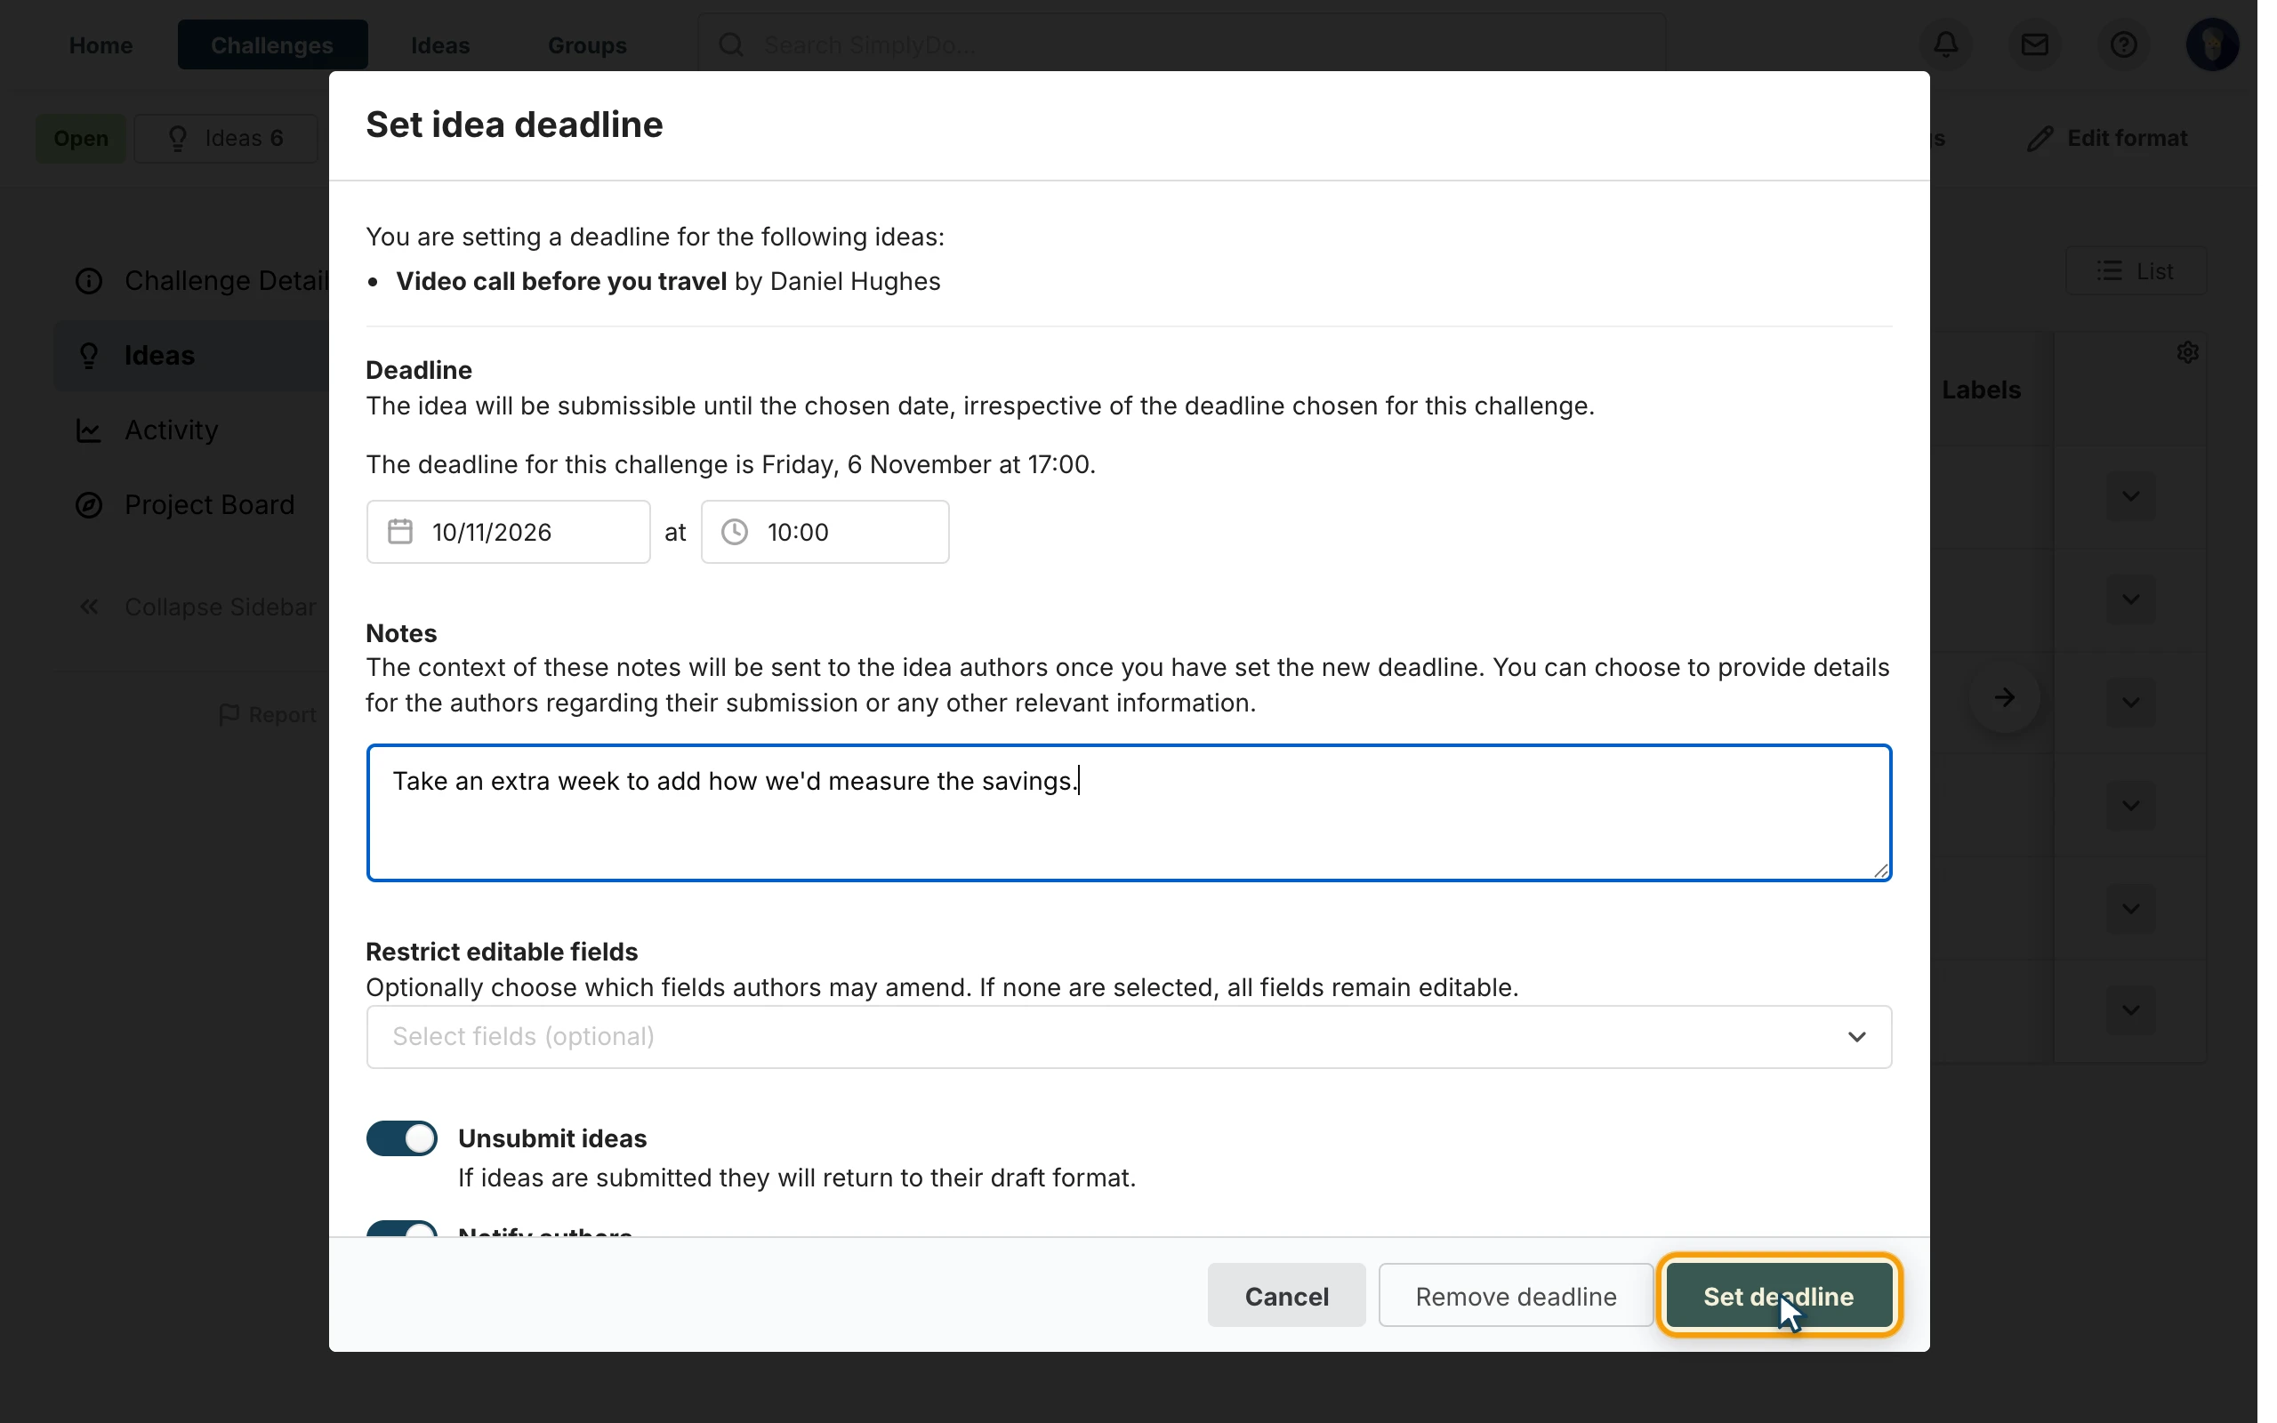Open the user profile avatar

point(2212,44)
